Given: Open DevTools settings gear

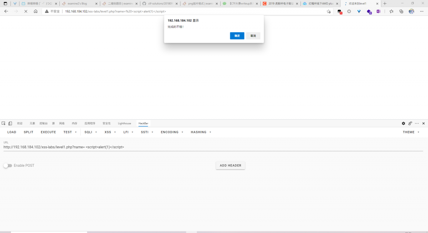Looking at the screenshot, I should (403, 123).
